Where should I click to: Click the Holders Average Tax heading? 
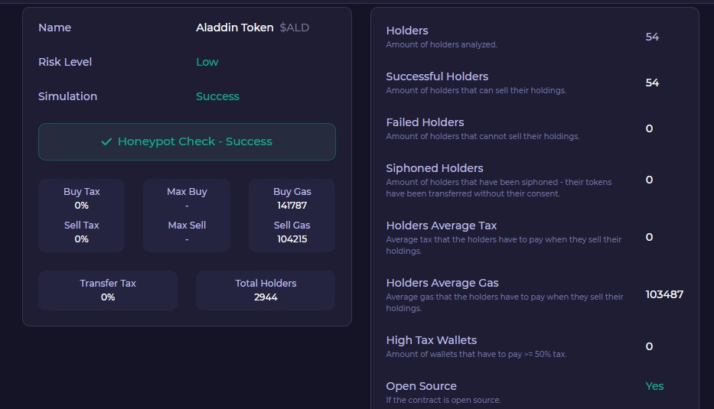[x=442, y=226]
